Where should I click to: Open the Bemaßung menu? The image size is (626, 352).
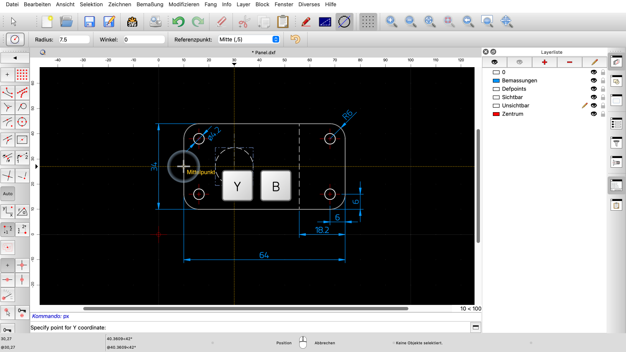pyautogui.click(x=150, y=4)
